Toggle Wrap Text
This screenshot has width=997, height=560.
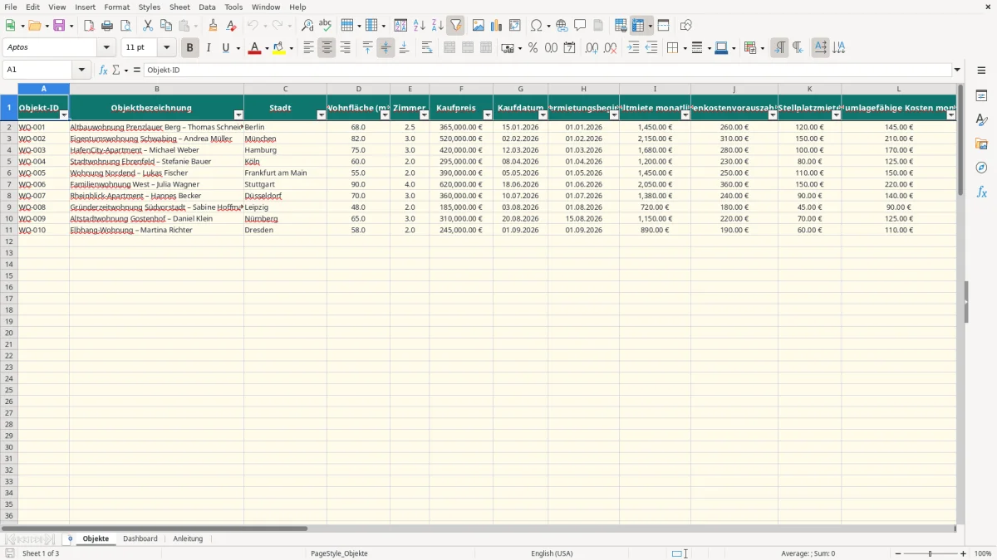click(427, 48)
